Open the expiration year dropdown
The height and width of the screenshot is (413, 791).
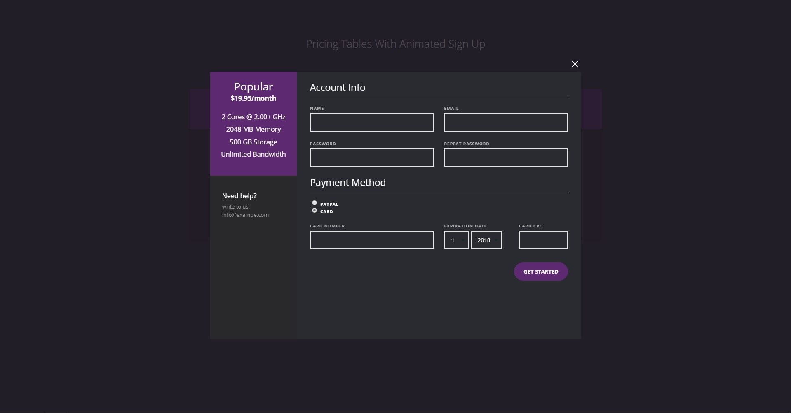486,240
